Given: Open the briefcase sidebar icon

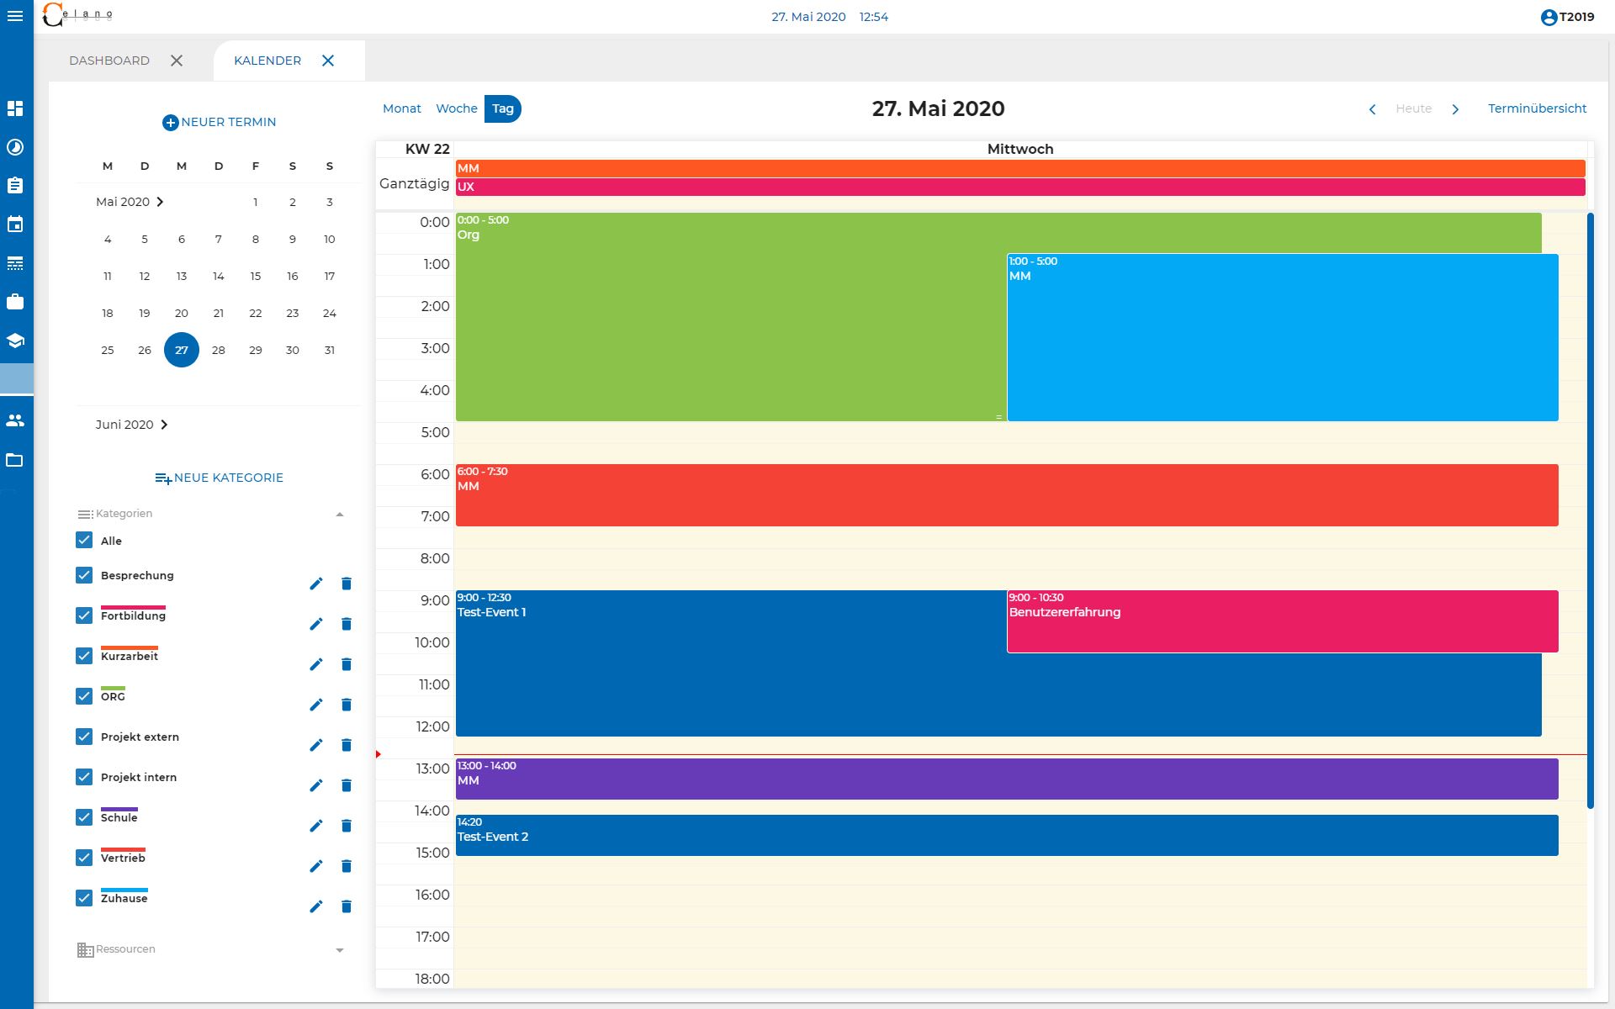Looking at the screenshot, I should [15, 302].
